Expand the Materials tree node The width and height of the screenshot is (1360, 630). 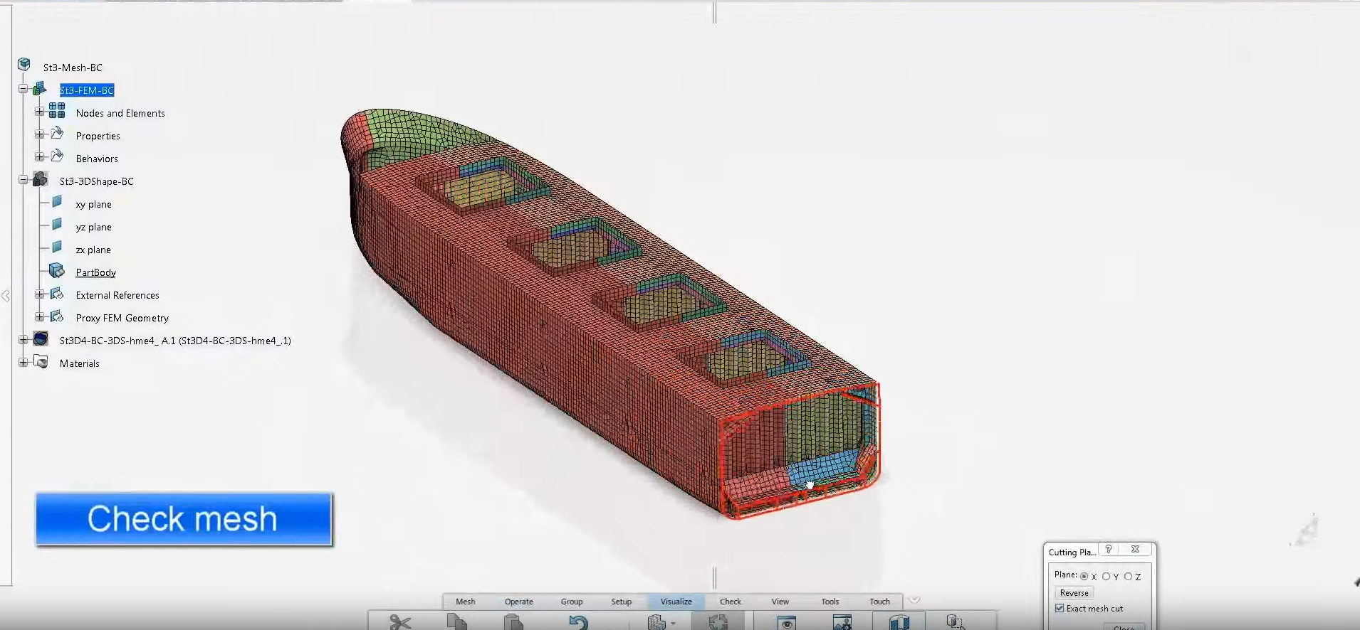pos(23,362)
